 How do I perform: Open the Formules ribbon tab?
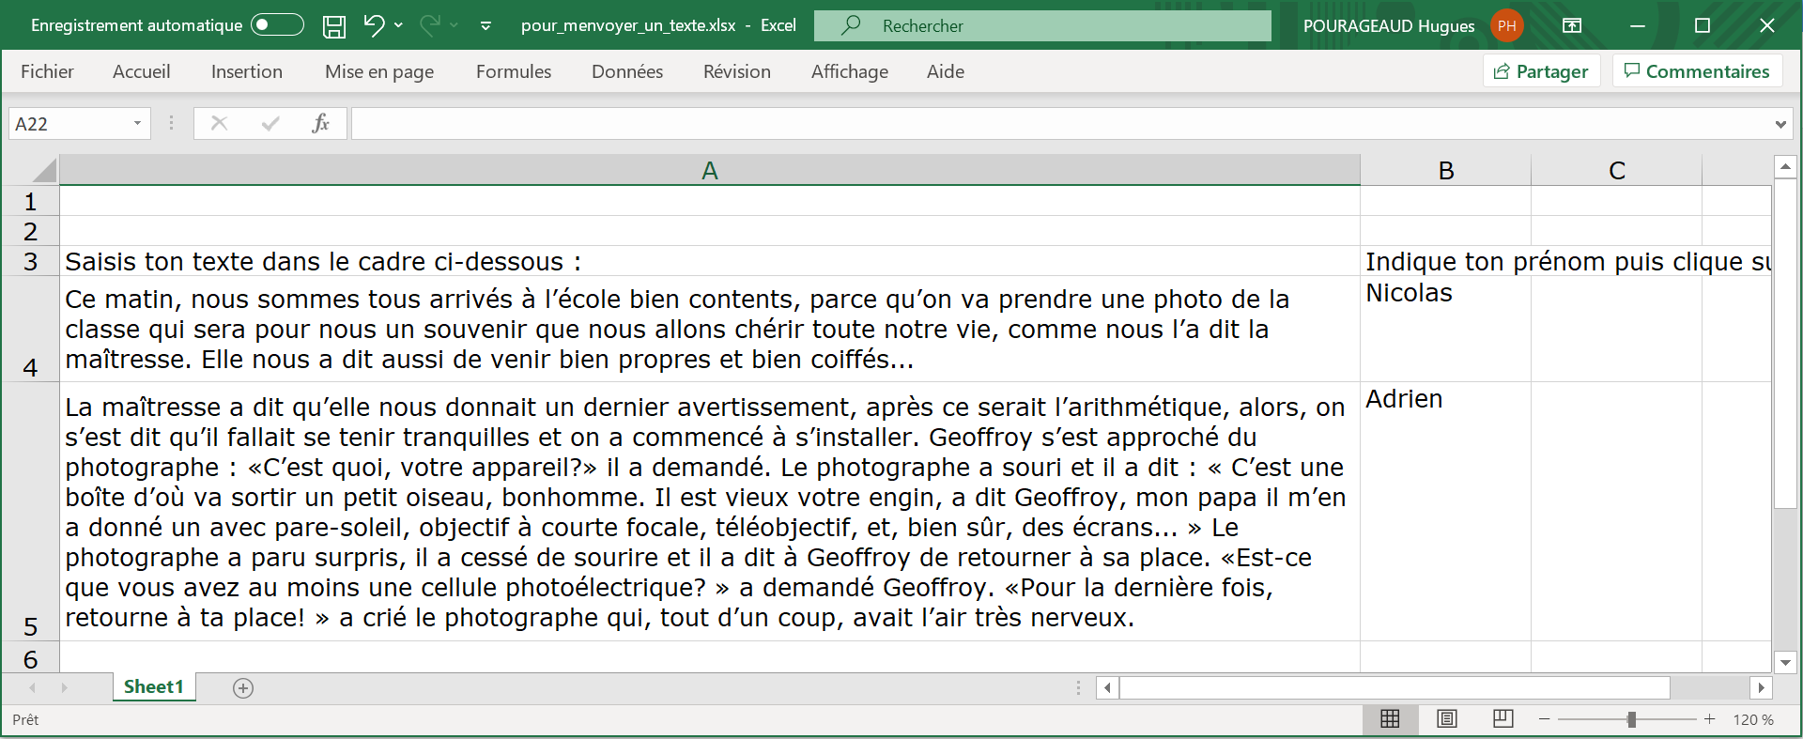[x=513, y=71]
